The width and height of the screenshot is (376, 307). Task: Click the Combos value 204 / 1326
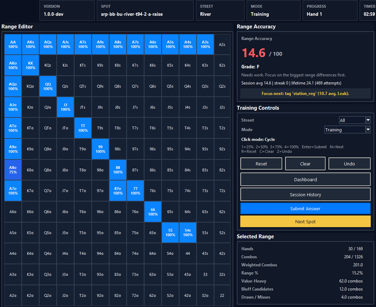pos(353,257)
